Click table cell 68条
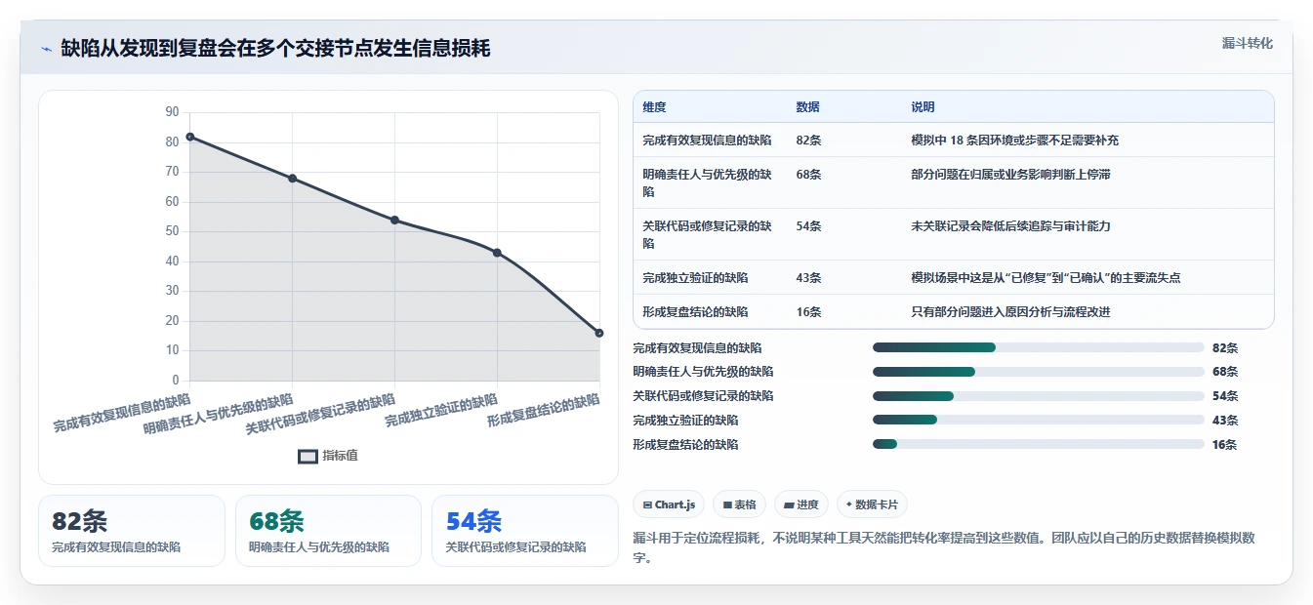1313x605 pixels. (808, 175)
